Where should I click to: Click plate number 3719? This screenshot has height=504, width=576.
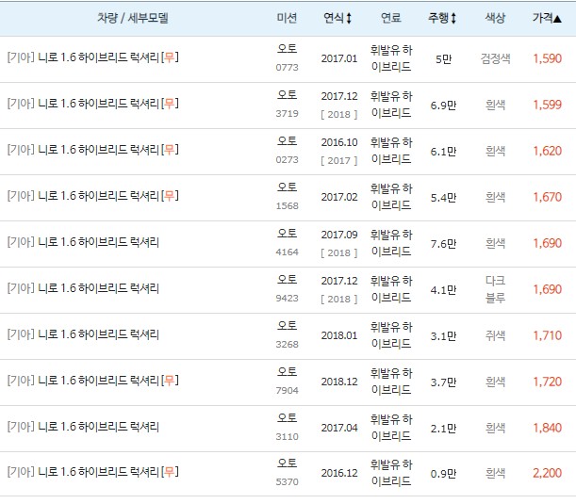287,114
